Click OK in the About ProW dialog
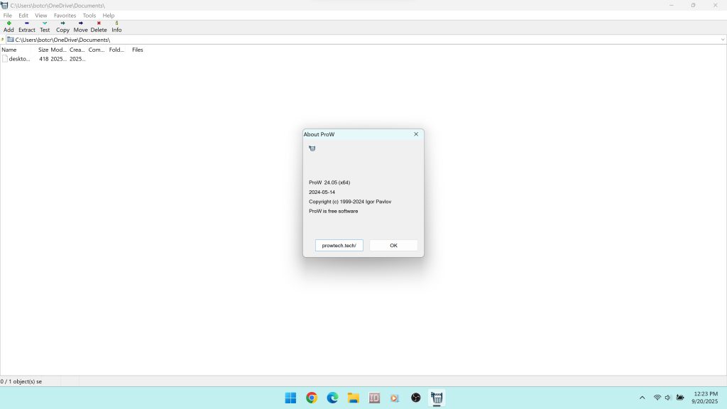727x409 pixels. [393, 245]
